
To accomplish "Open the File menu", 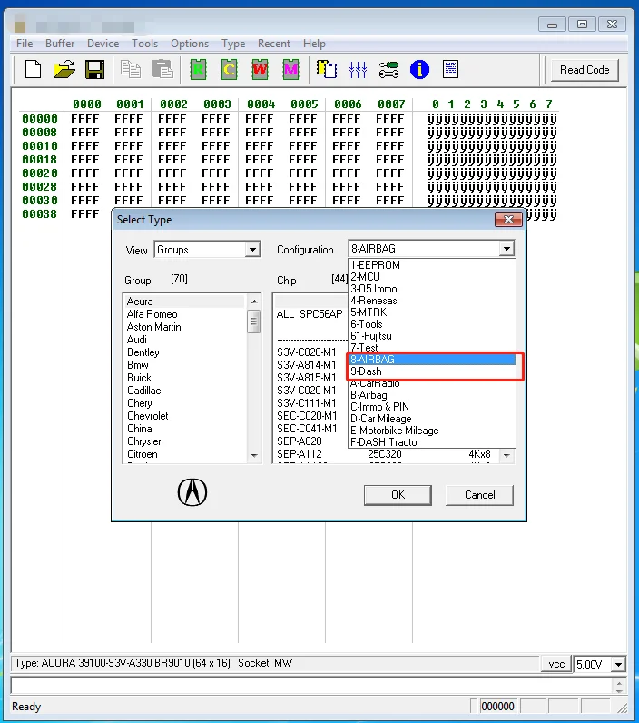I will pyautogui.click(x=25, y=44).
